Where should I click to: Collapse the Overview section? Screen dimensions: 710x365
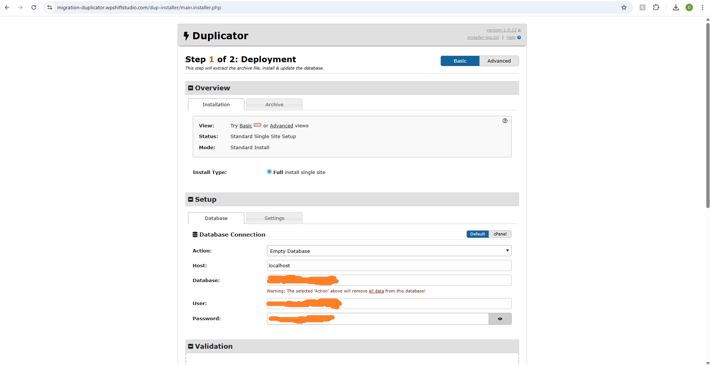(x=191, y=88)
